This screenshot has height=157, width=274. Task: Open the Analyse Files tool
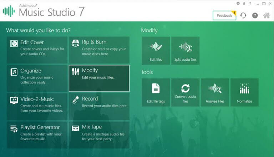(x=215, y=92)
